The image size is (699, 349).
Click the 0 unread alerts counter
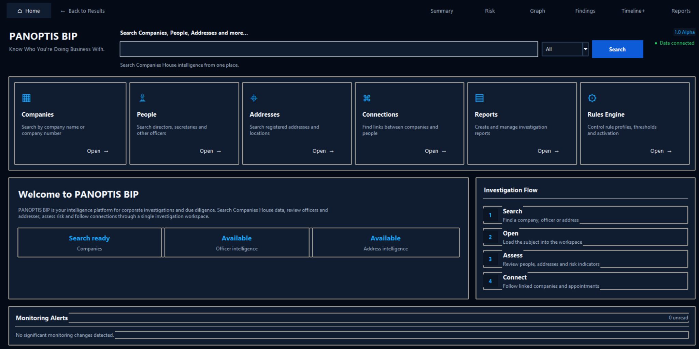click(x=678, y=318)
